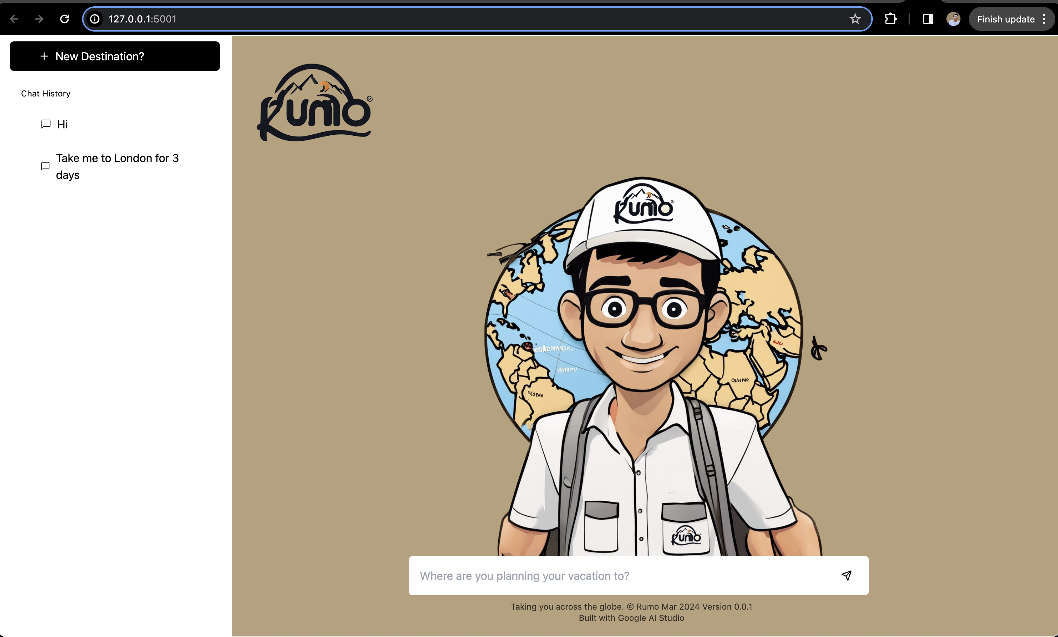
Task: Click the paper plane send icon
Action: click(x=846, y=575)
